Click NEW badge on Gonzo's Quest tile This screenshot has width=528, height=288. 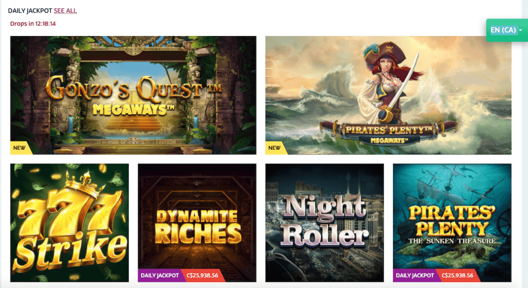20,148
